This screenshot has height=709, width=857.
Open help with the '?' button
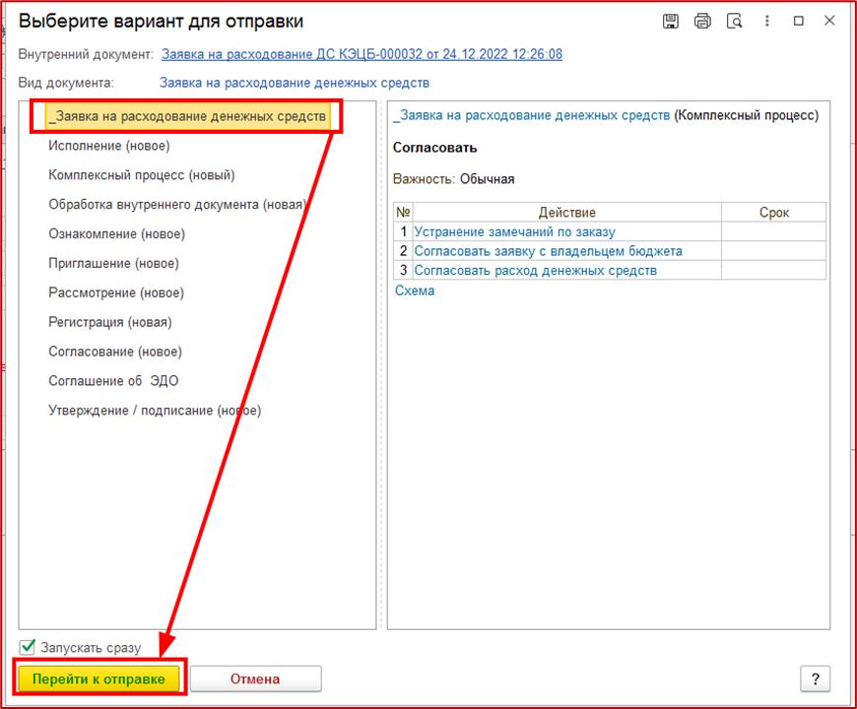[815, 678]
